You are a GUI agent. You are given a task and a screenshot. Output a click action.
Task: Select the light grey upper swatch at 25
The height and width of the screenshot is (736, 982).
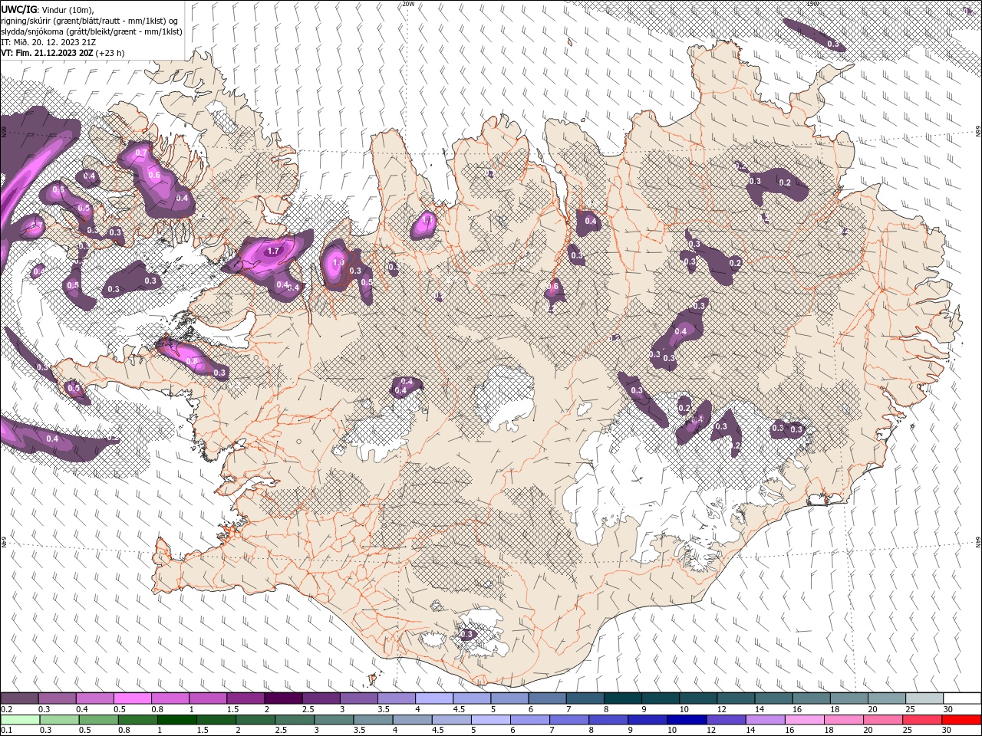point(924,698)
